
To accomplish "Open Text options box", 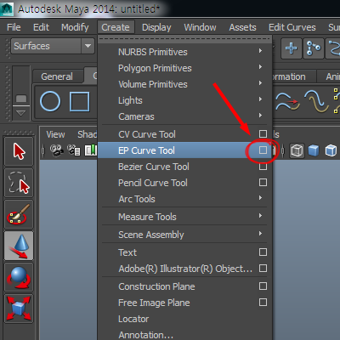I will pos(263,252).
